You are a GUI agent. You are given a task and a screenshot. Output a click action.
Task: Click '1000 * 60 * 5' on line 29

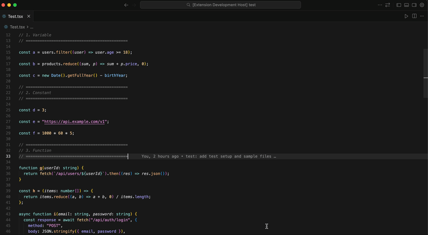click(x=57, y=133)
